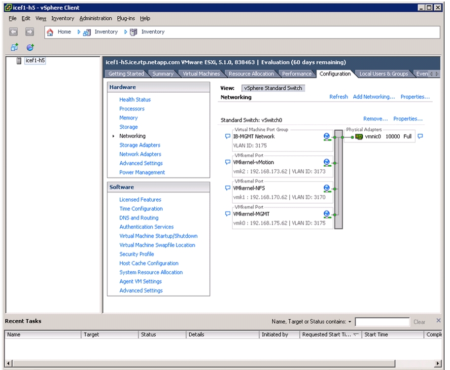Click the Add Networking link
The width and height of the screenshot is (450, 370).
pyautogui.click(x=374, y=97)
